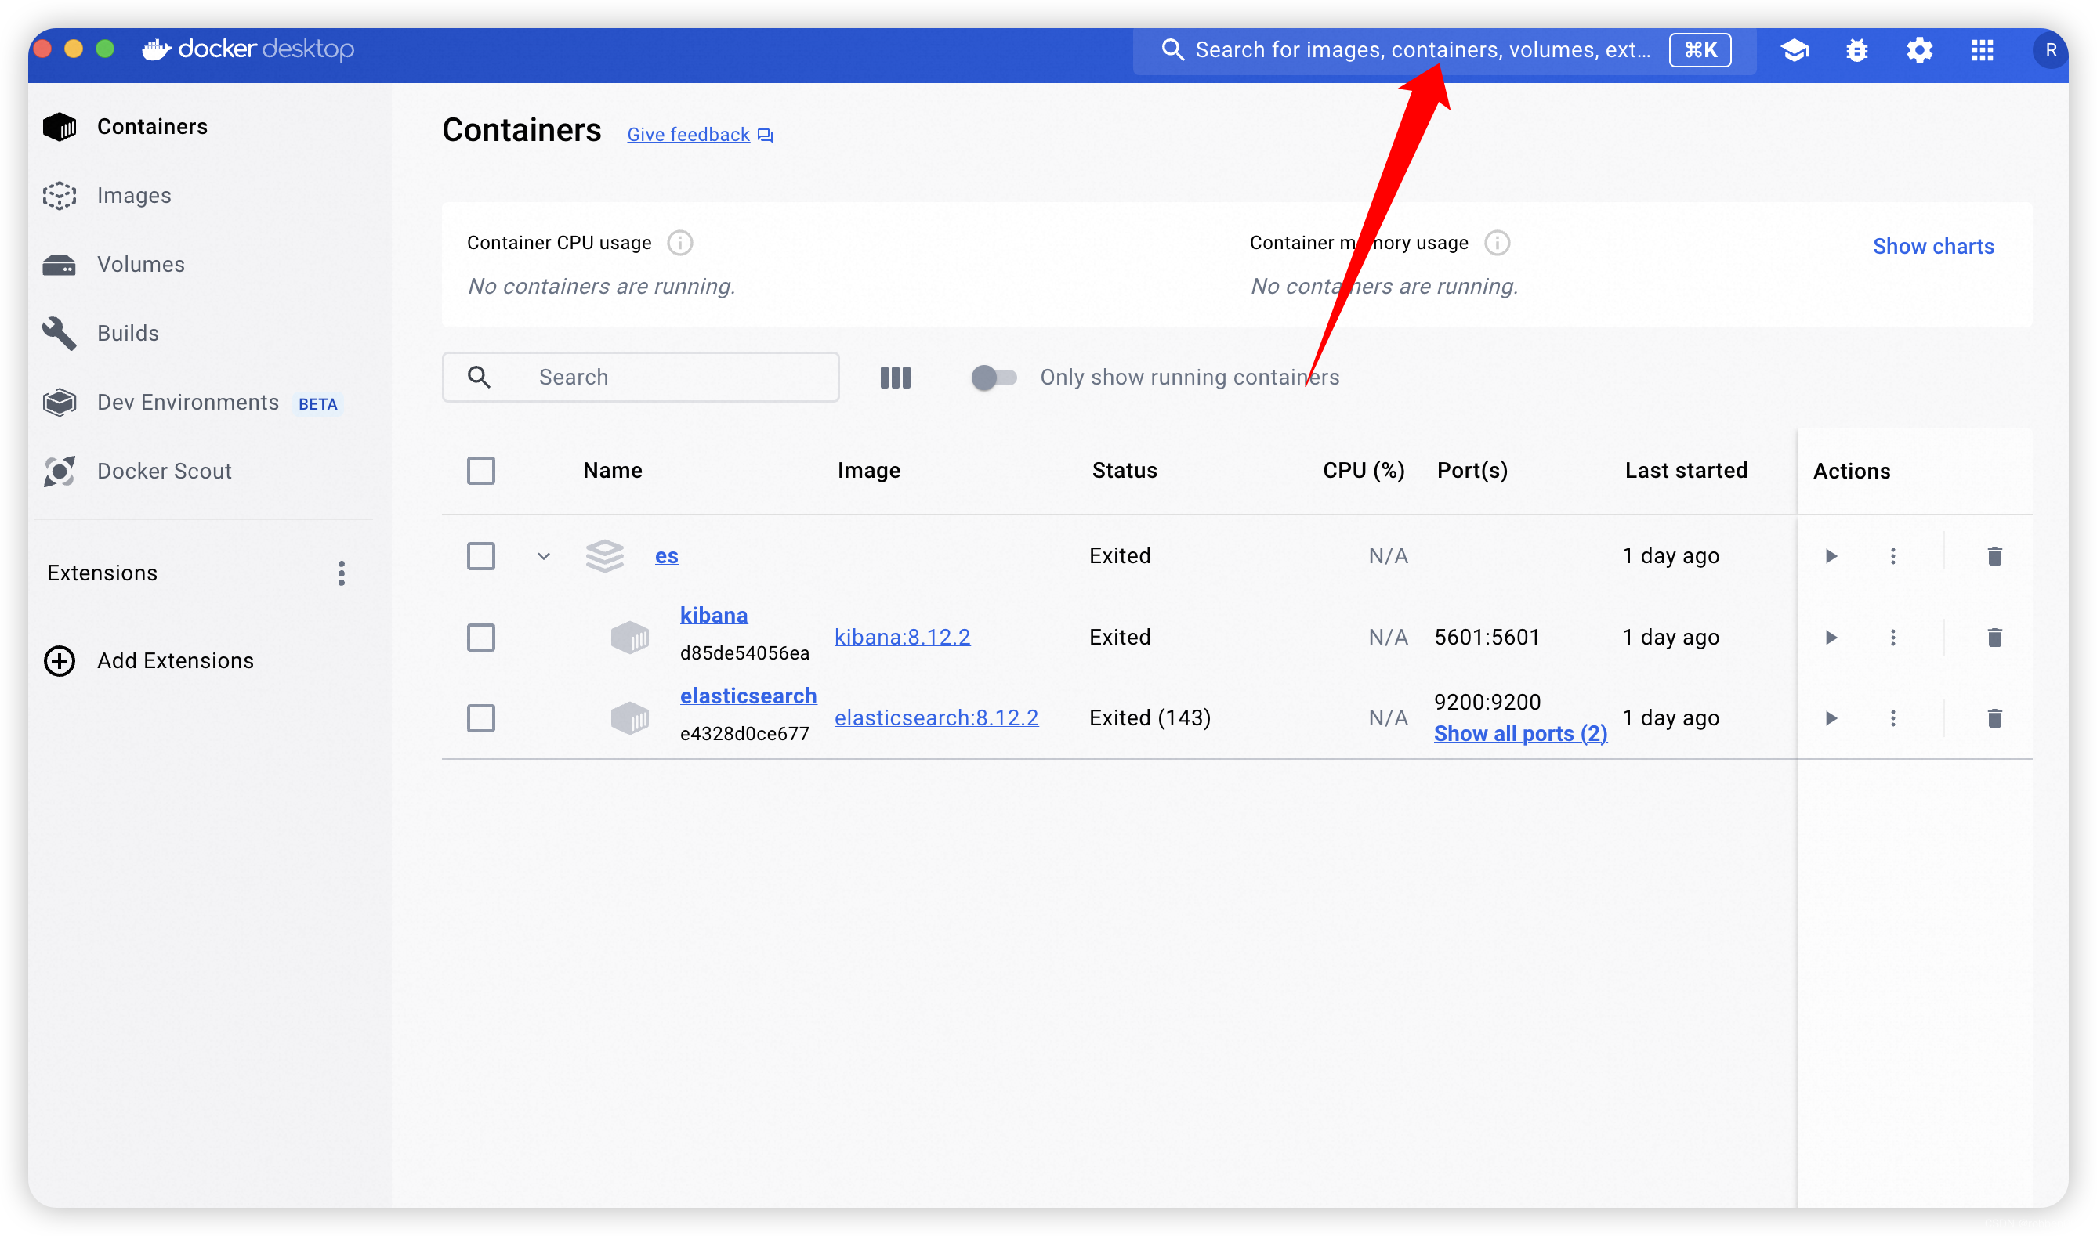Open the elasticsearch:8.12.2 image link
2097x1236 pixels.
point(936,719)
